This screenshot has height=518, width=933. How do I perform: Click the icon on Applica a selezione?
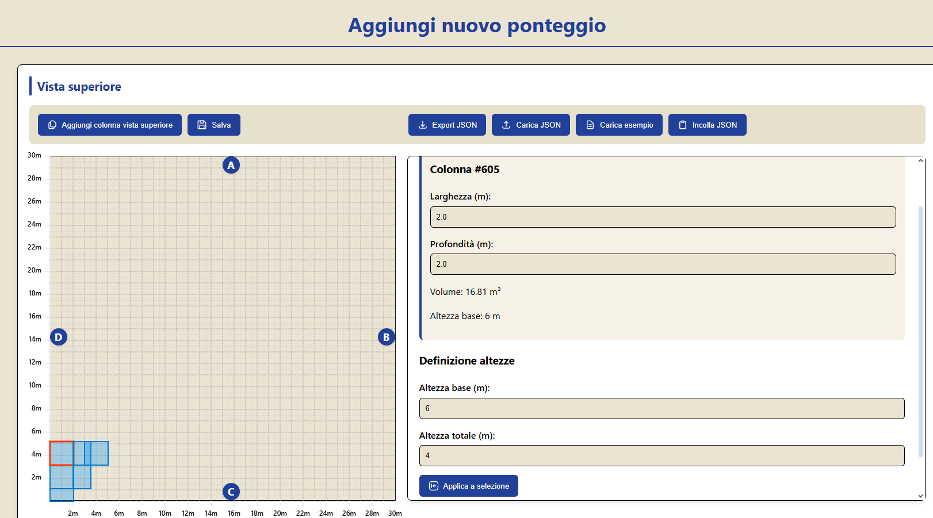click(434, 486)
